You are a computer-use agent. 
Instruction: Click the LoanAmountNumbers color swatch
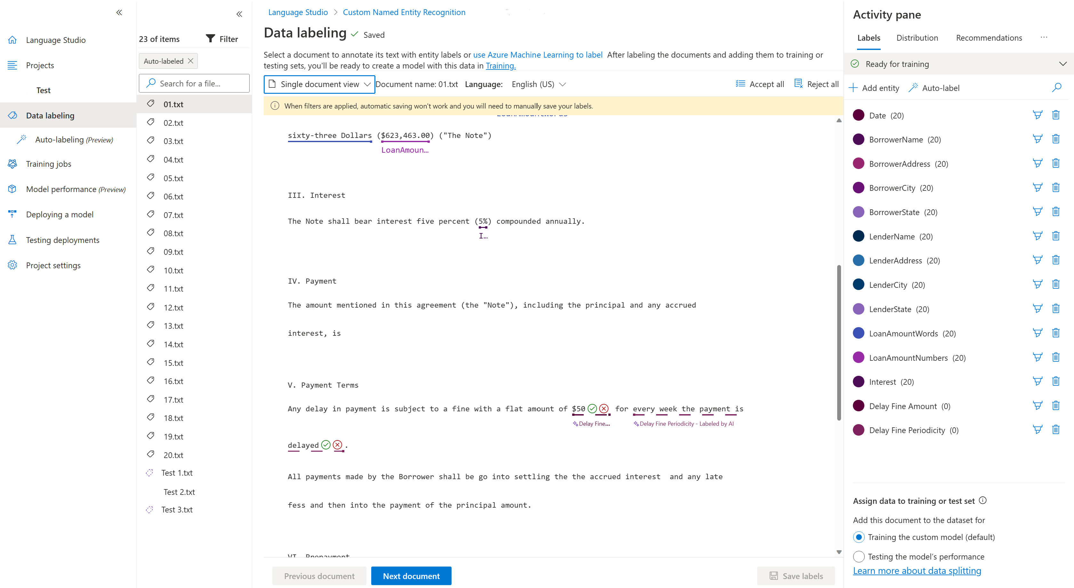[858, 358]
